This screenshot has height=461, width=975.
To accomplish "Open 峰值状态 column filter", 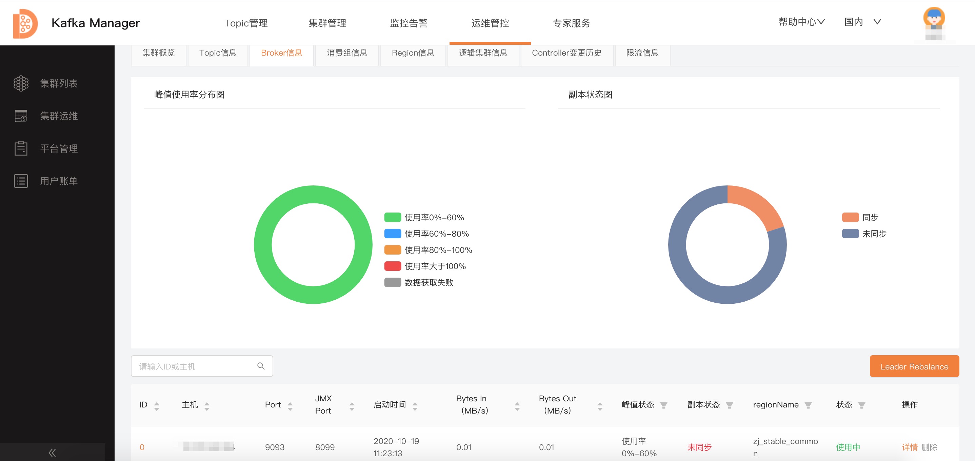I will 663,405.
